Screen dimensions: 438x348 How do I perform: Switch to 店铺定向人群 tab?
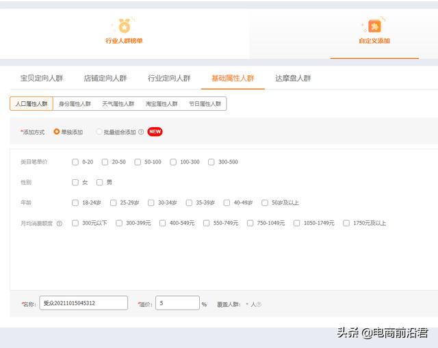click(x=105, y=79)
